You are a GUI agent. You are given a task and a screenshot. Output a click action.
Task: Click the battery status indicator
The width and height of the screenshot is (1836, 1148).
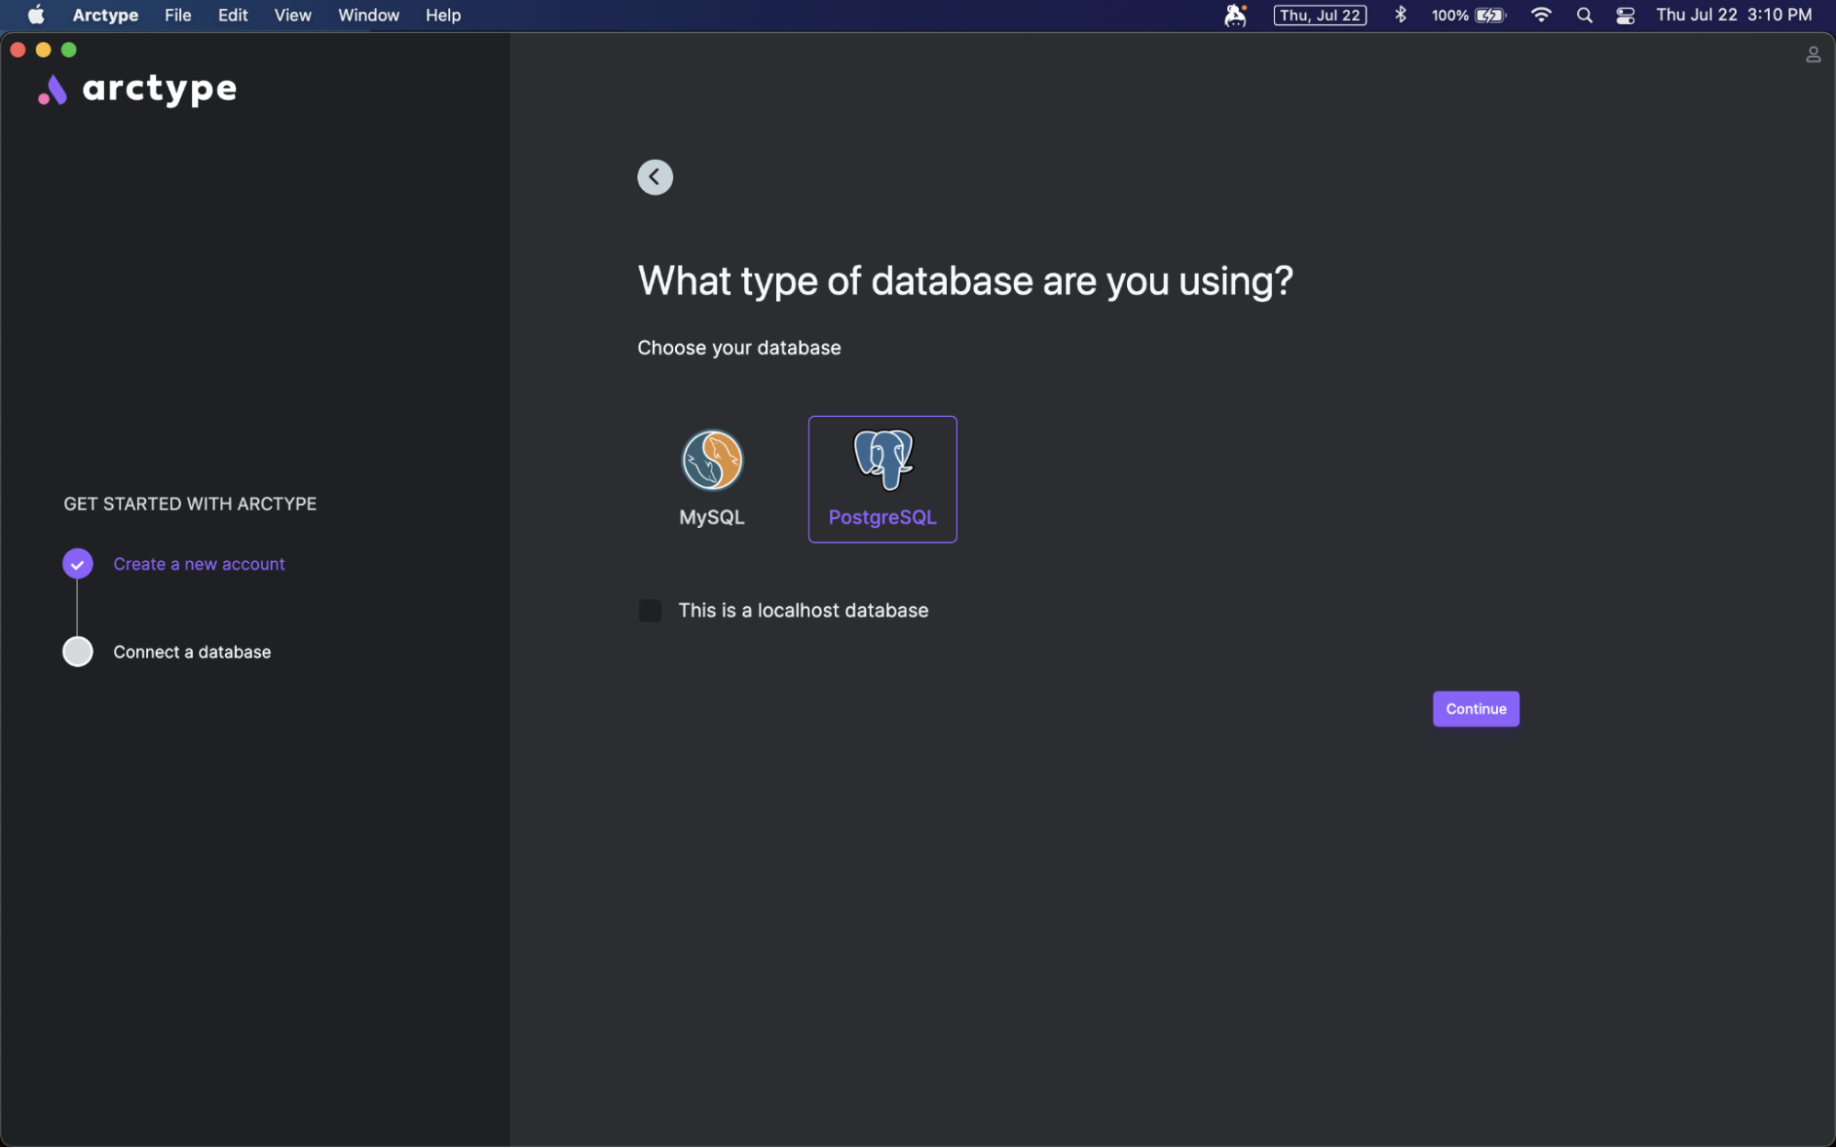(1469, 16)
